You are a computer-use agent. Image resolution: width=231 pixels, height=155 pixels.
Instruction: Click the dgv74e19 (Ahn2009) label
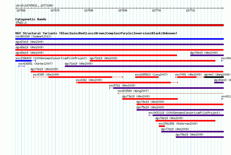pyautogui.click(x=150, y=102)
